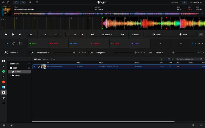Click the CUE button
205x128 pixels.
pyautogui.click(x=31, y=34)
